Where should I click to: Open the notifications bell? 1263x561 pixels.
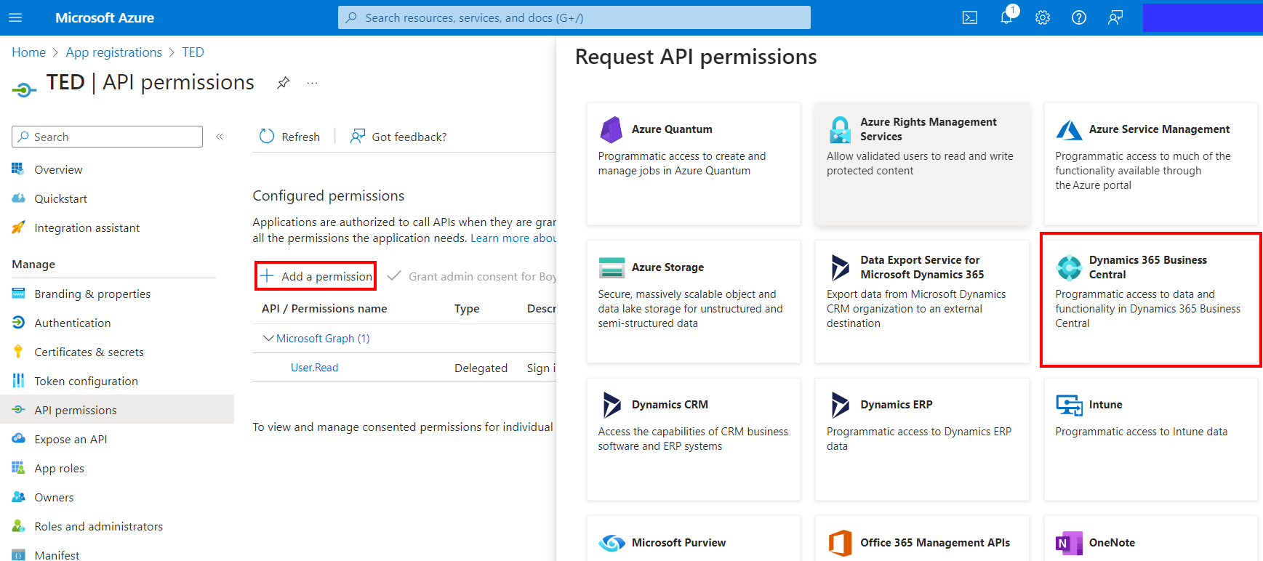(x=1006, y=17)
